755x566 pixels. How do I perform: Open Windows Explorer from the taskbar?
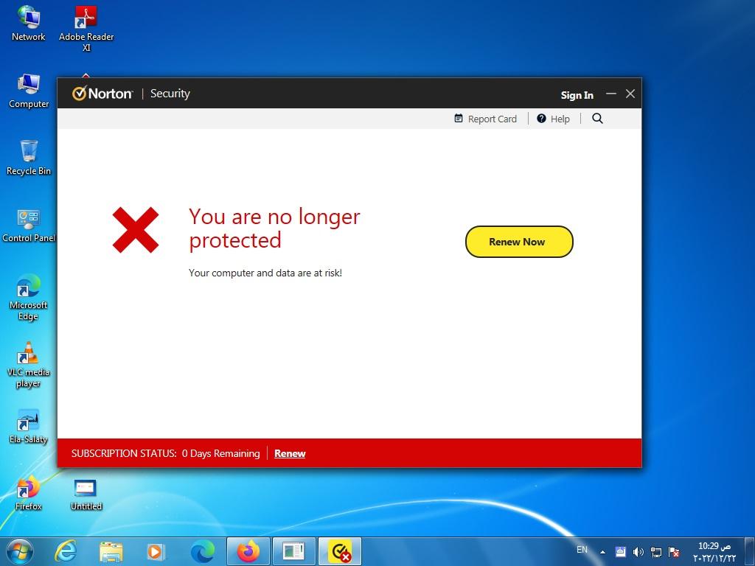pos(111,551)
